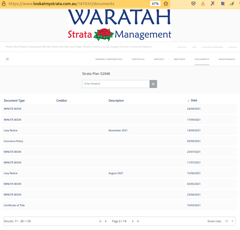Click the date 15/03/2021

tap(194, 205)
